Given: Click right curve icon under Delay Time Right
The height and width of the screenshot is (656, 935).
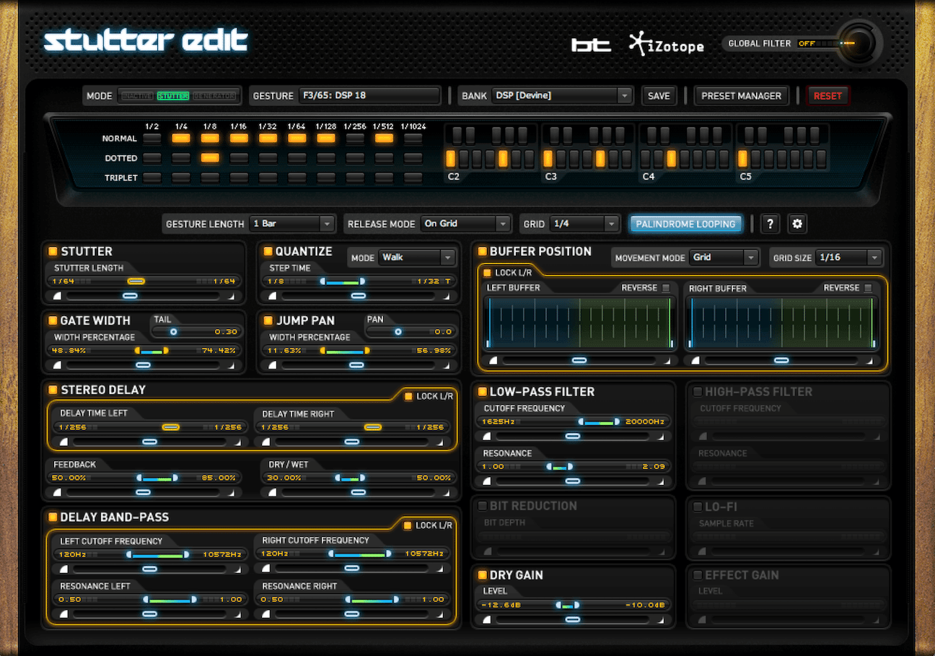Looking at the screenshot, I should (x=440, y=442).
